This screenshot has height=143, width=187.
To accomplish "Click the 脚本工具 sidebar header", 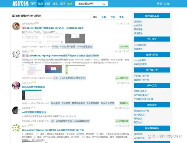I will coord(152,85).
